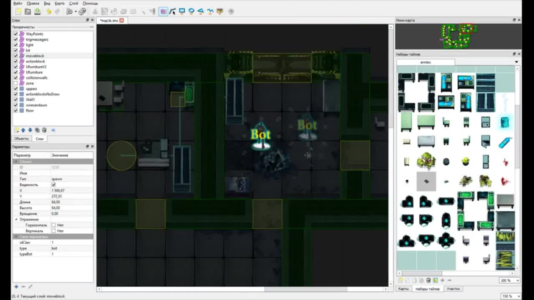Delete the selected layer via trash icon
Screen dimensions: 534x300
pos(44,130)
